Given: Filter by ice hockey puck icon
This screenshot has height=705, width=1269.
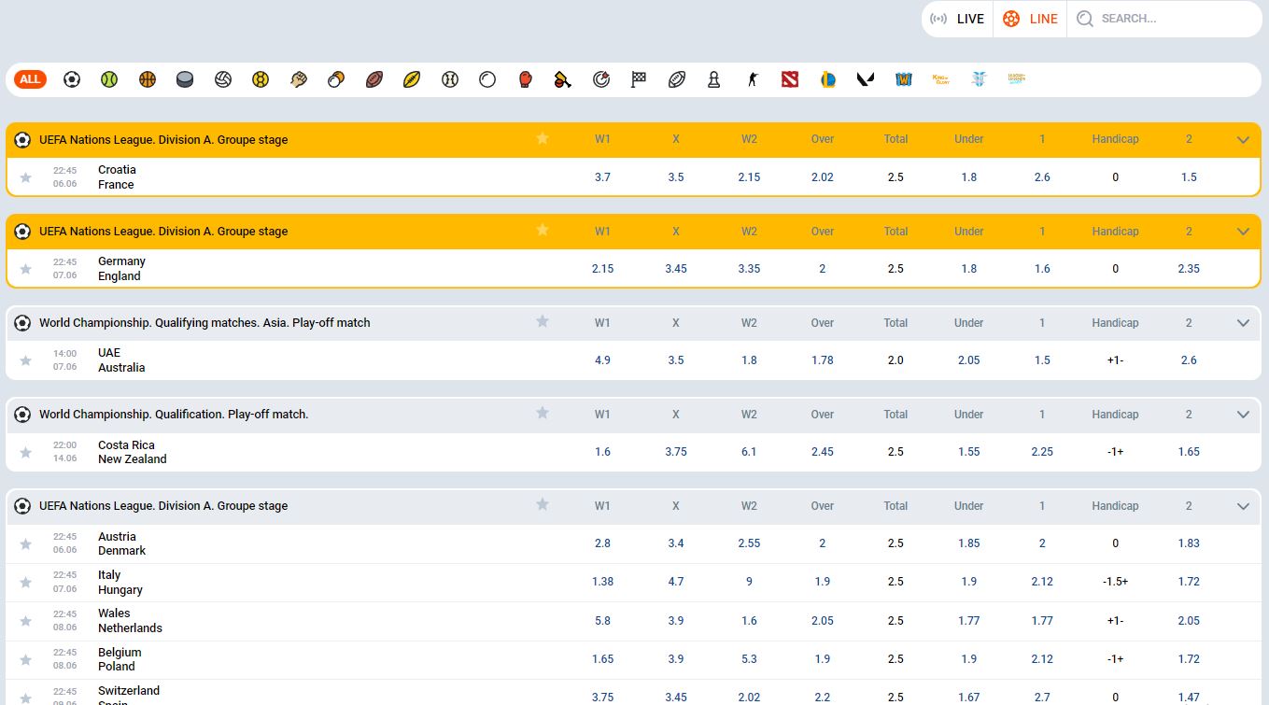Looking at the screenshot, I should (185, 79).
